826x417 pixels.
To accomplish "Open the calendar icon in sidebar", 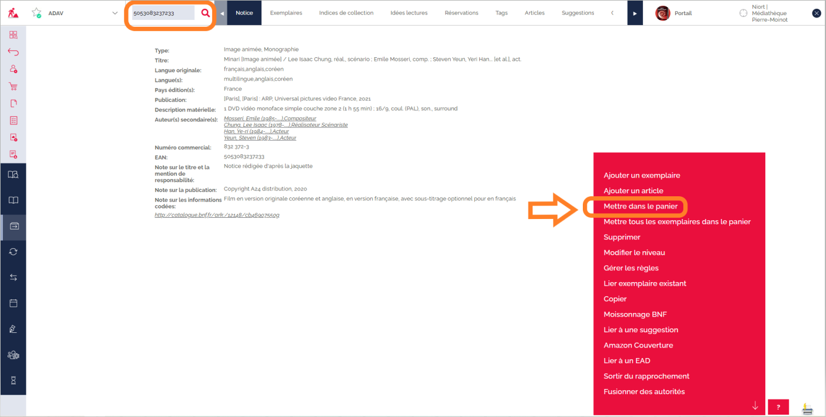I will [x=13, y=303].
